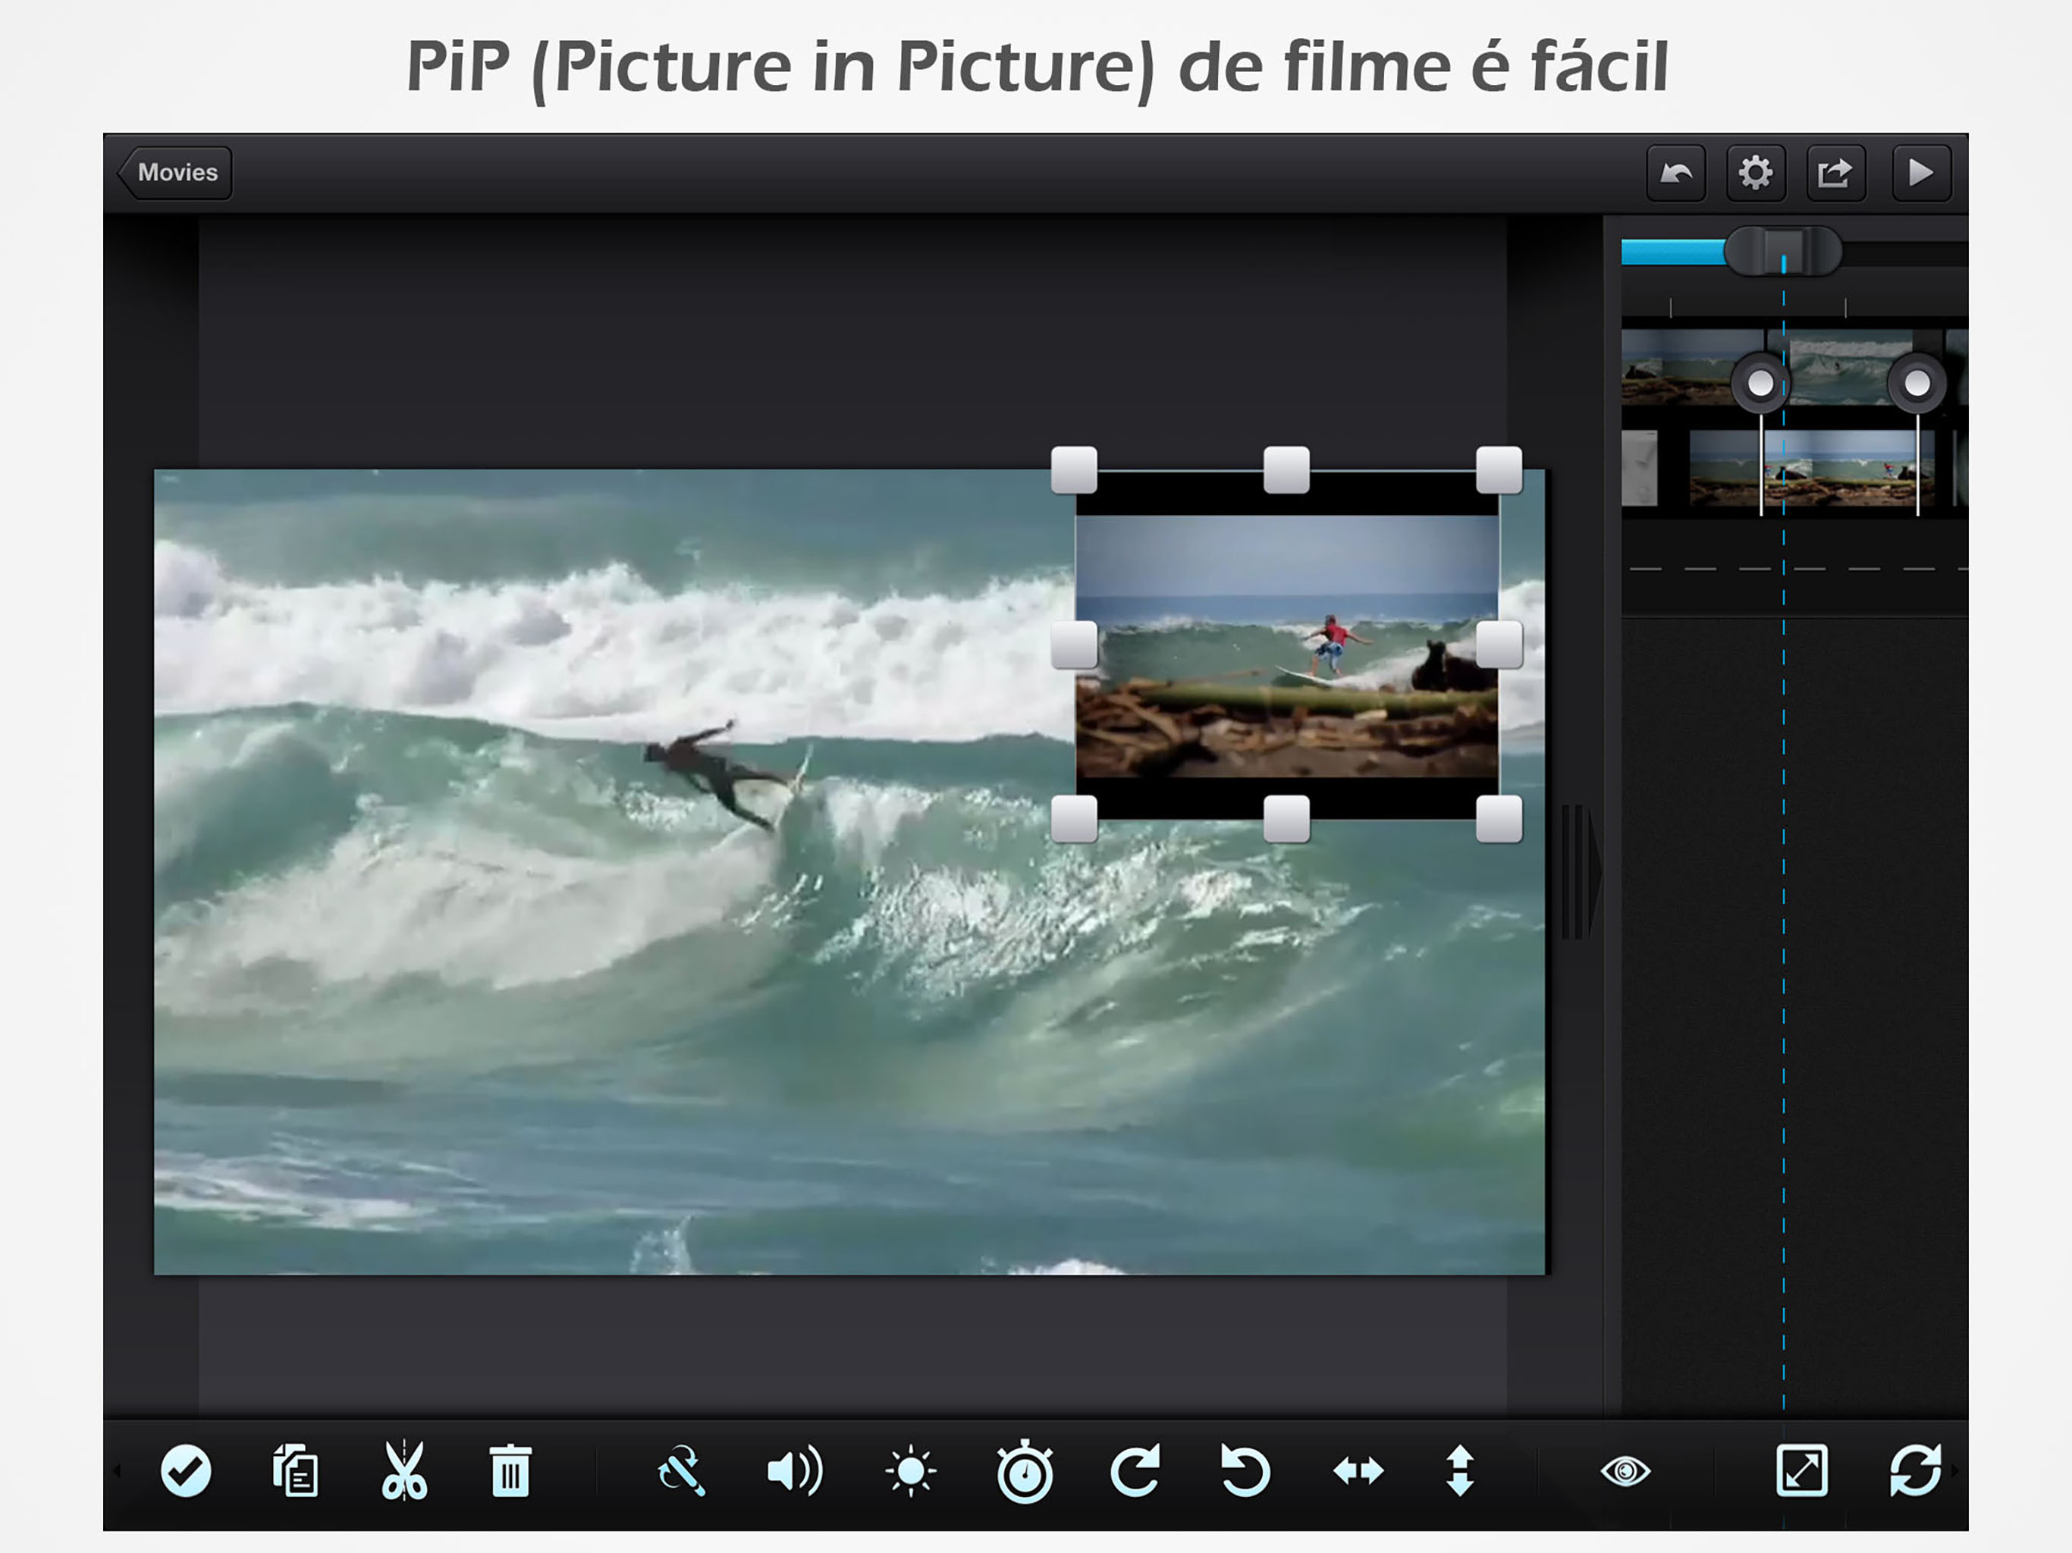Flip clip horizontally with arrows icon

click(x=1358, y=1472)
